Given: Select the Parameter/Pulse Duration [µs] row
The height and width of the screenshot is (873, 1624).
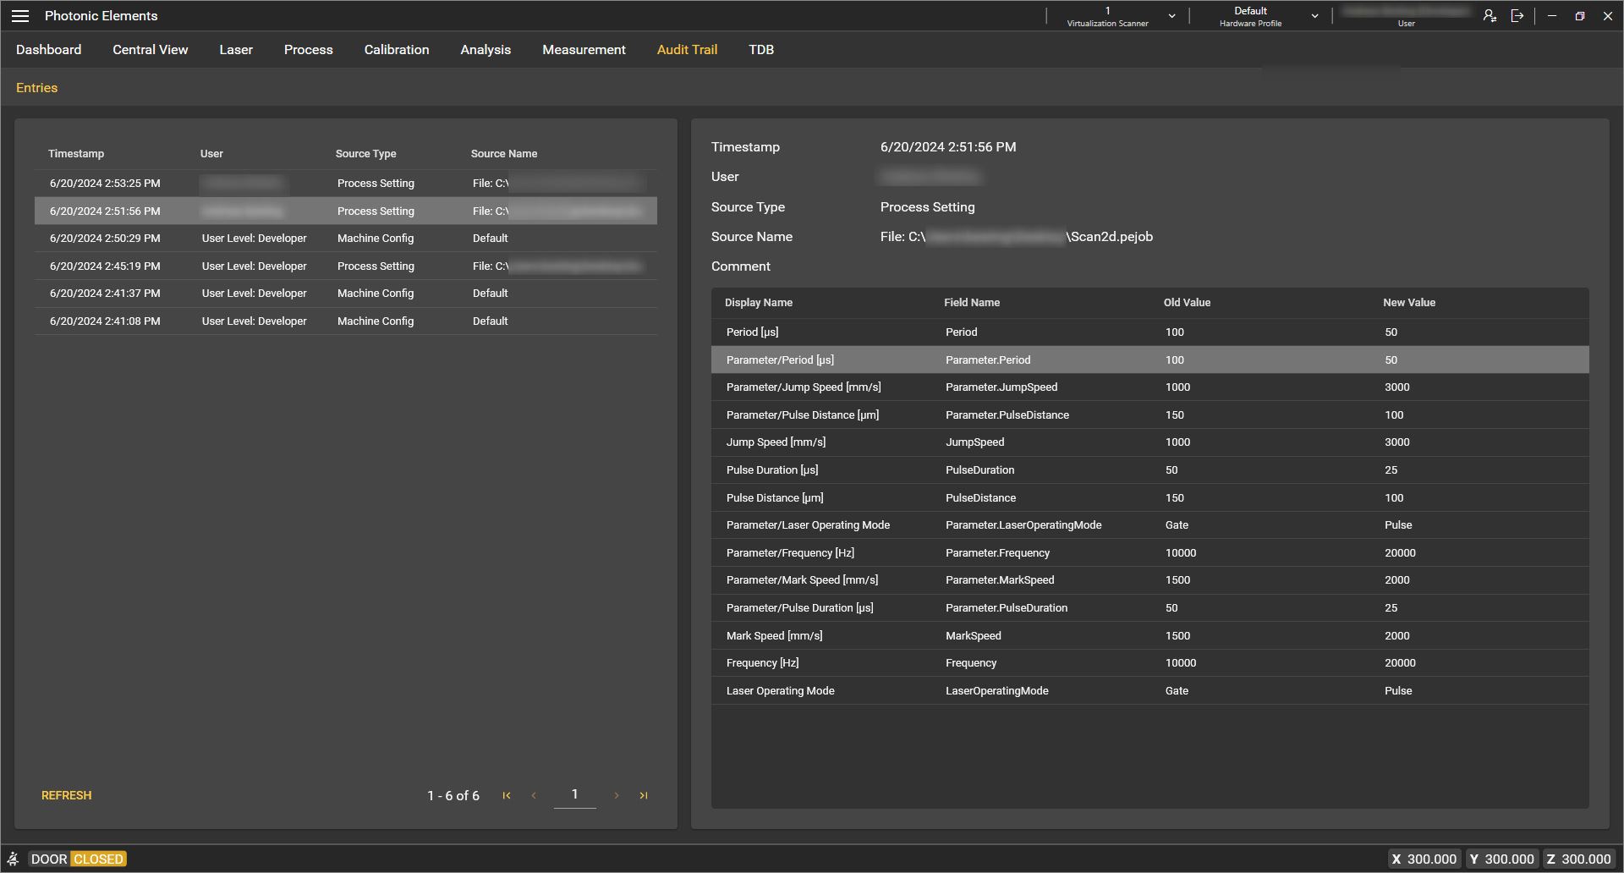Looking at the screenshot, I should [x=1150, y=608].
